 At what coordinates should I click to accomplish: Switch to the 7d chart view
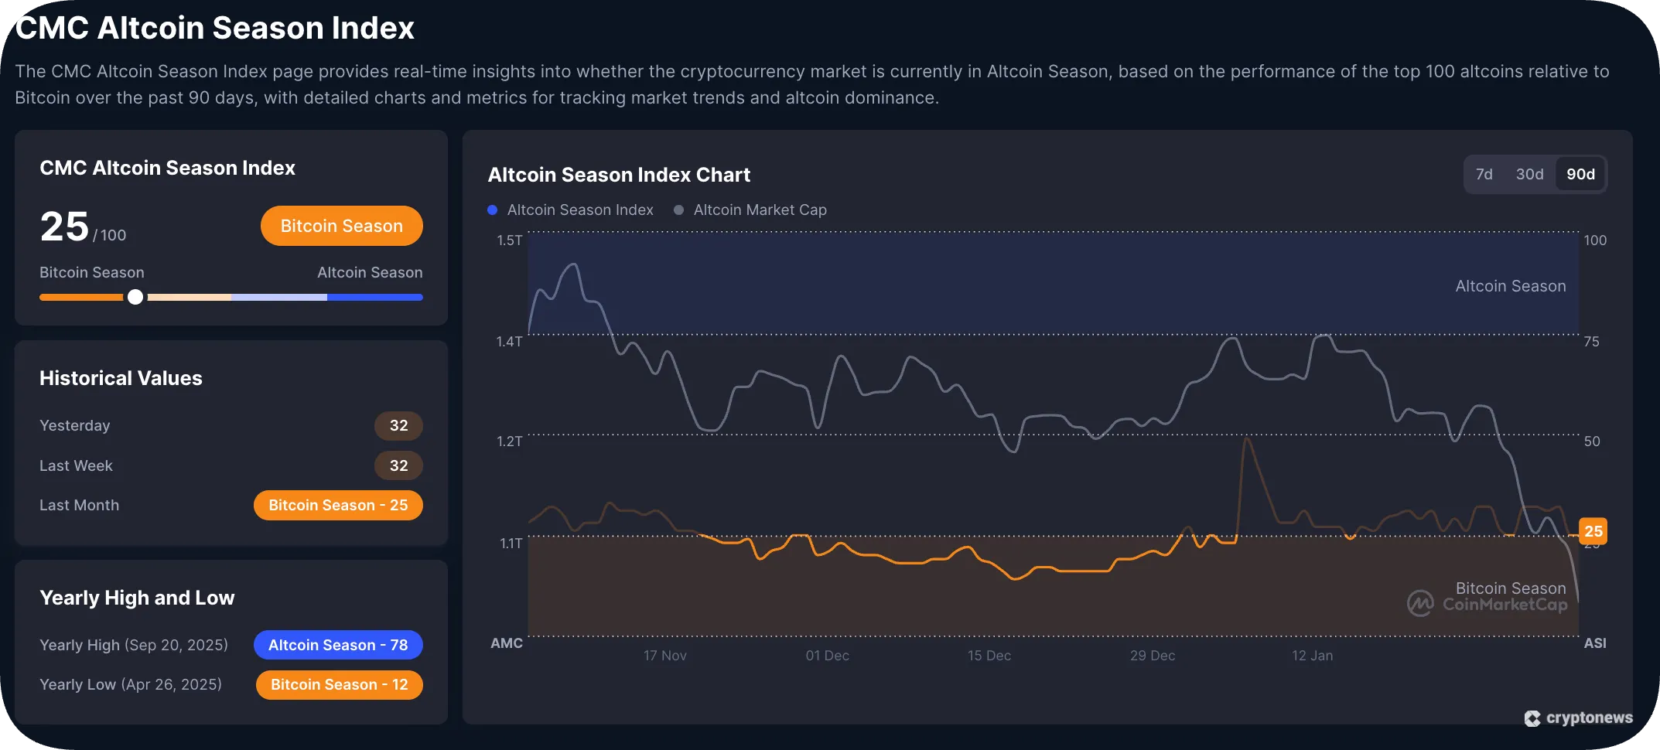1484,174
